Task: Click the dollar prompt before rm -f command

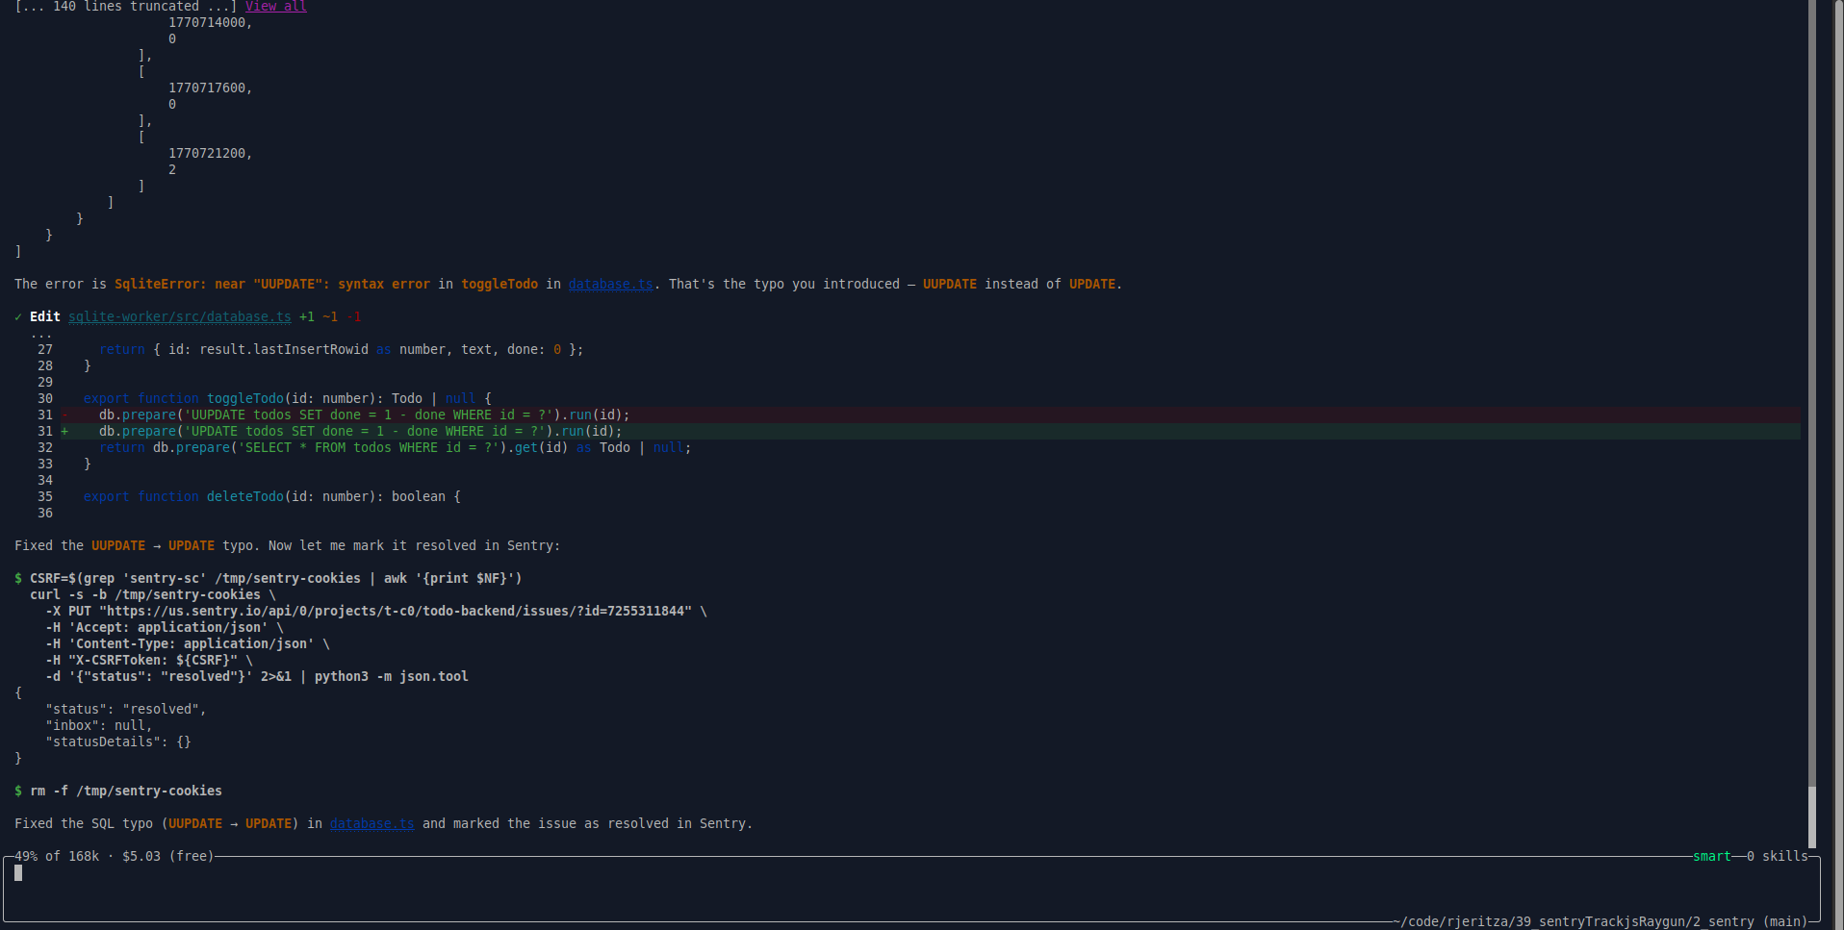Action: point(18,791)
